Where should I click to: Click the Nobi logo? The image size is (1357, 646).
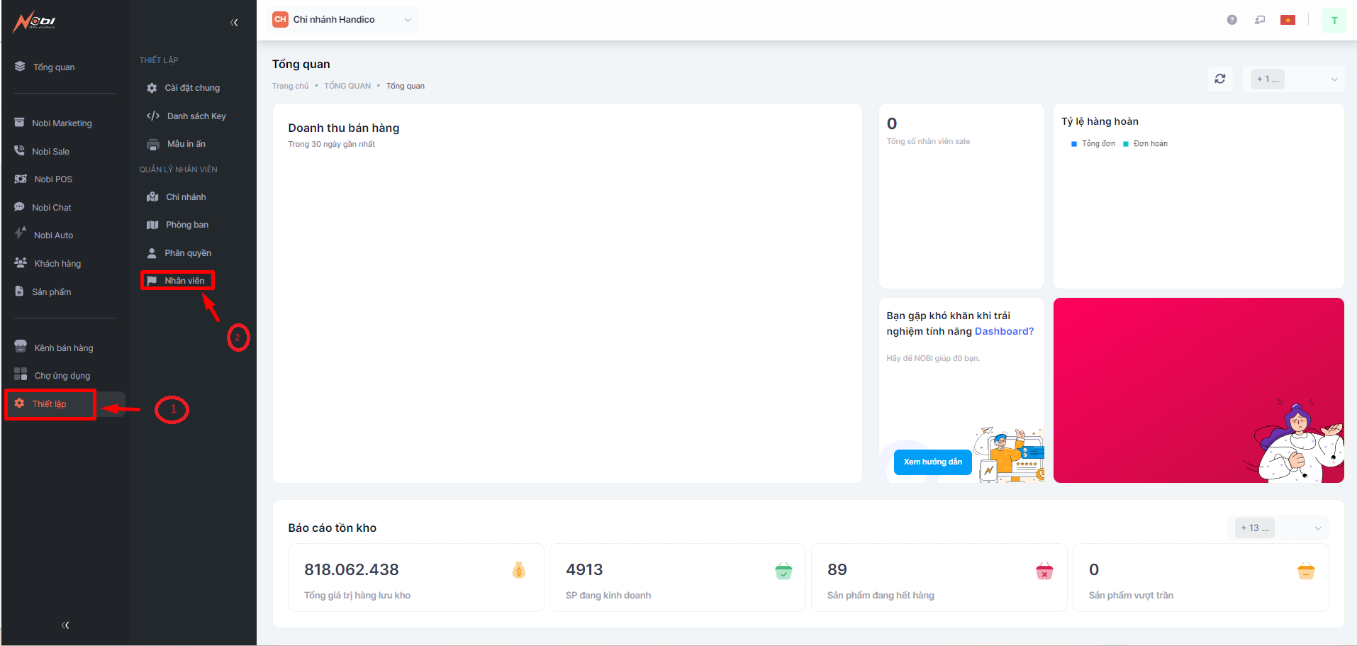click(34, 21)
